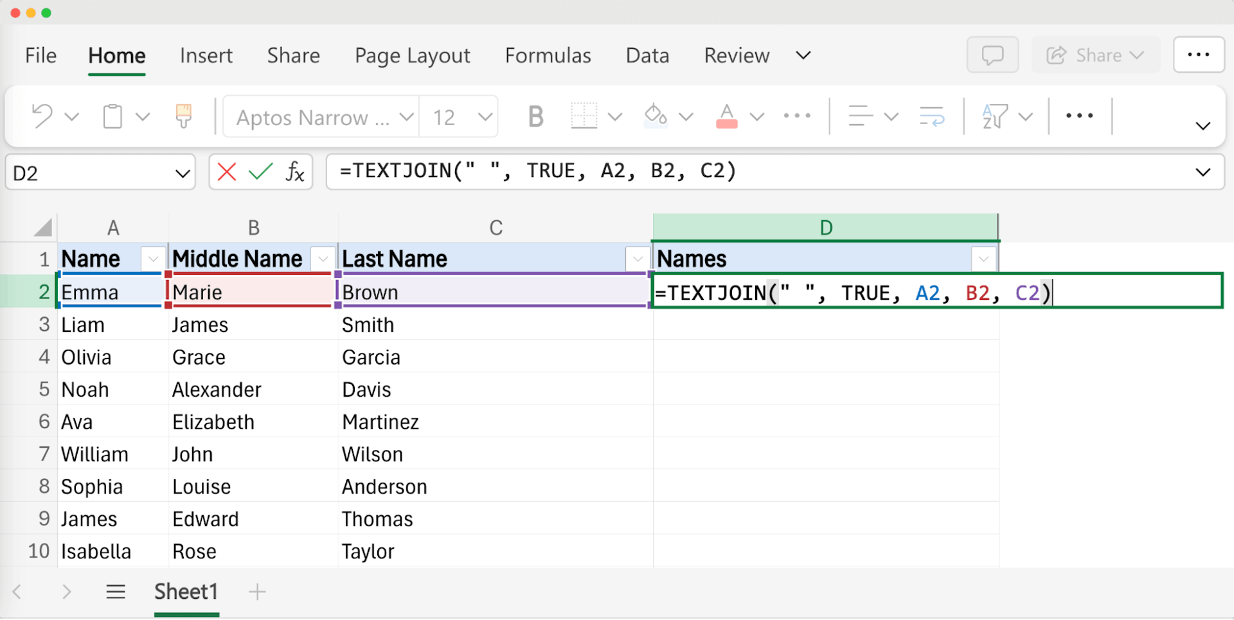Open the Sort and Filter icon

[x=994, y=116]
